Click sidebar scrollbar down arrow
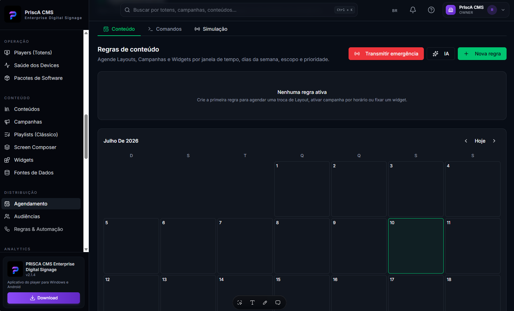 (x=86, y=249)
